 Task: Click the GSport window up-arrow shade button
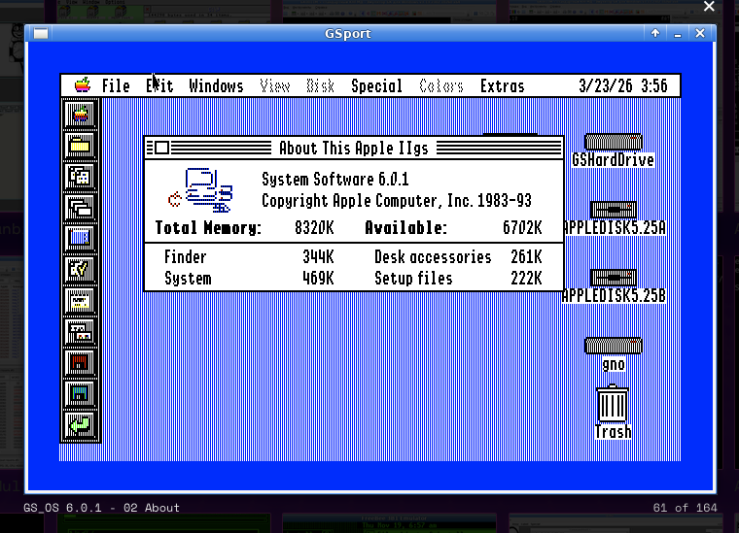point(655,33)
